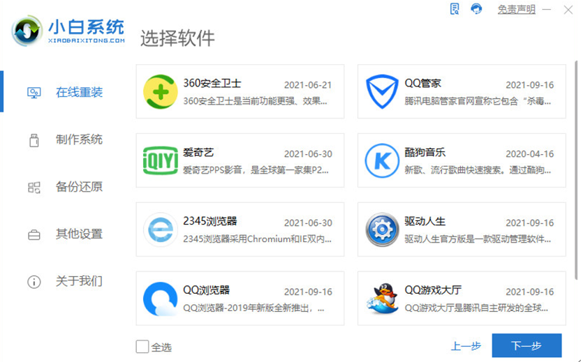Select the QQ管家 title text

422,83
